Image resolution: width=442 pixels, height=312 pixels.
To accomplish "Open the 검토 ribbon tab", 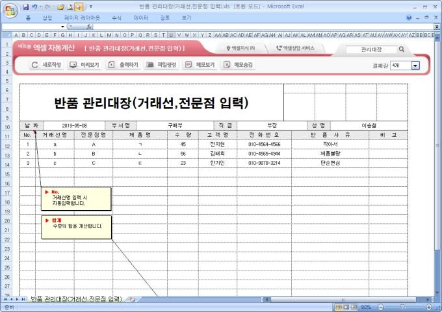I will tap(165, 18).
